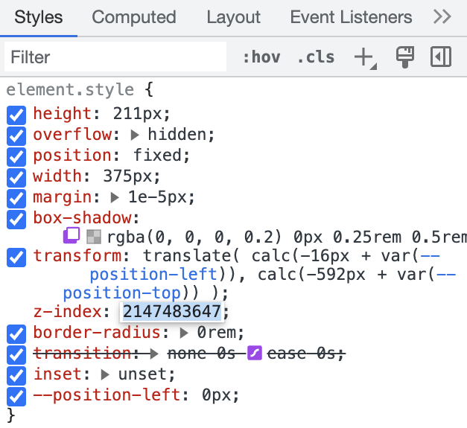This screenshot has height=428, width=467.
Task: Open the Computed tab
Action: point(134,17)
